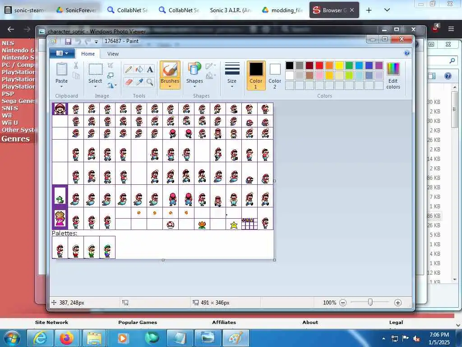Open the blue Paint file menu button
The height and width of the screenshot is (347, 462).
62,53
